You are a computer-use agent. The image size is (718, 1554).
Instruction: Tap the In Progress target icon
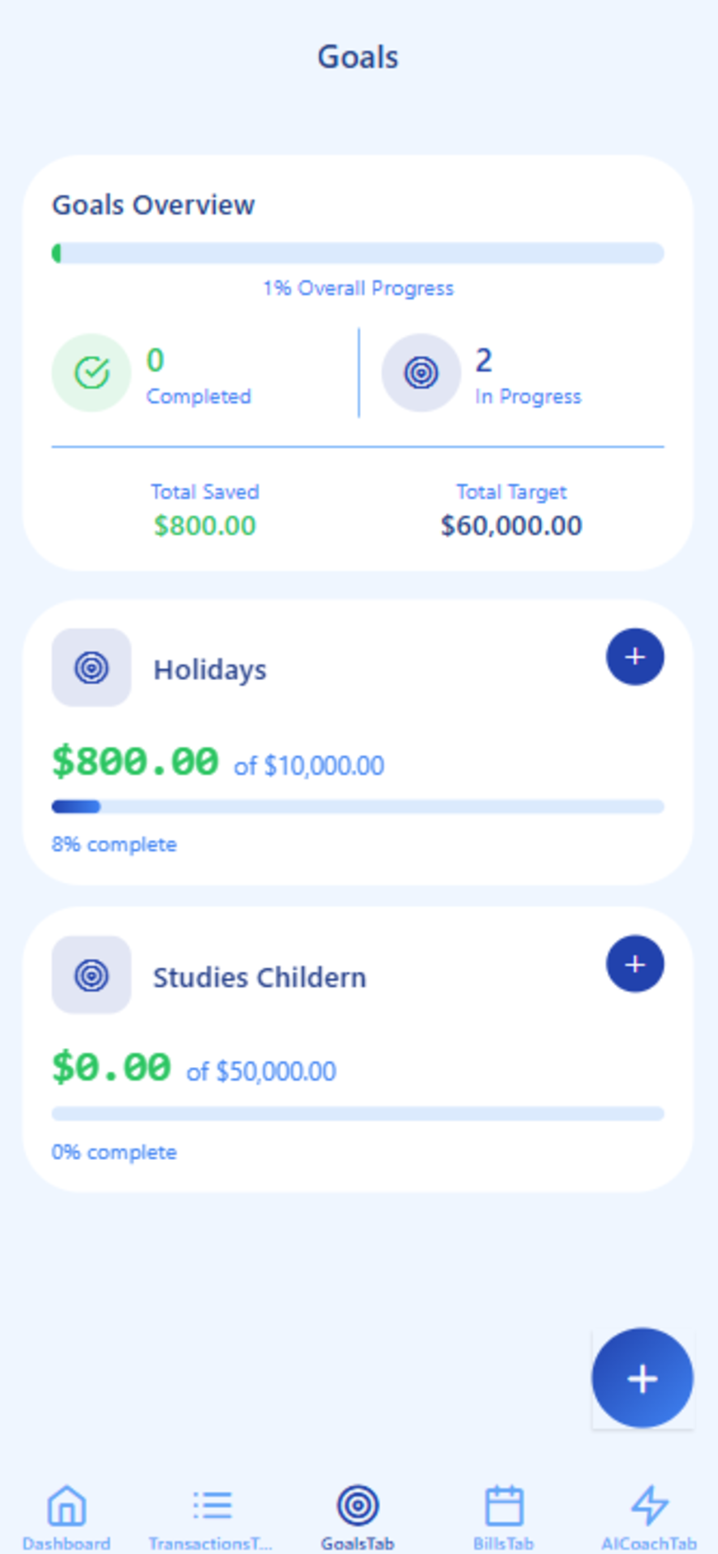421,372
